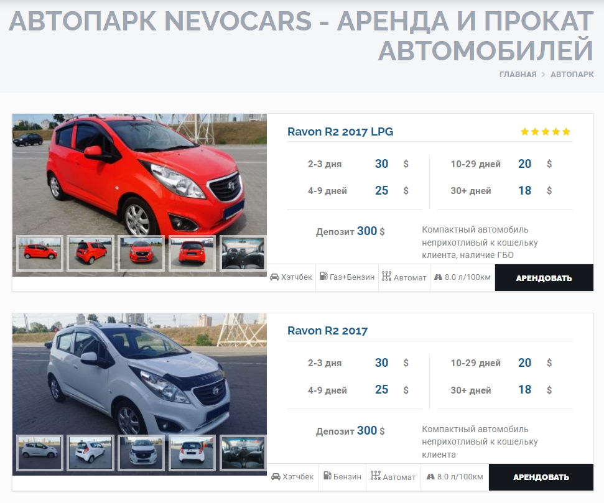
Task: Click the road icon on the white Ravon listing
Action: coord(430,477)
